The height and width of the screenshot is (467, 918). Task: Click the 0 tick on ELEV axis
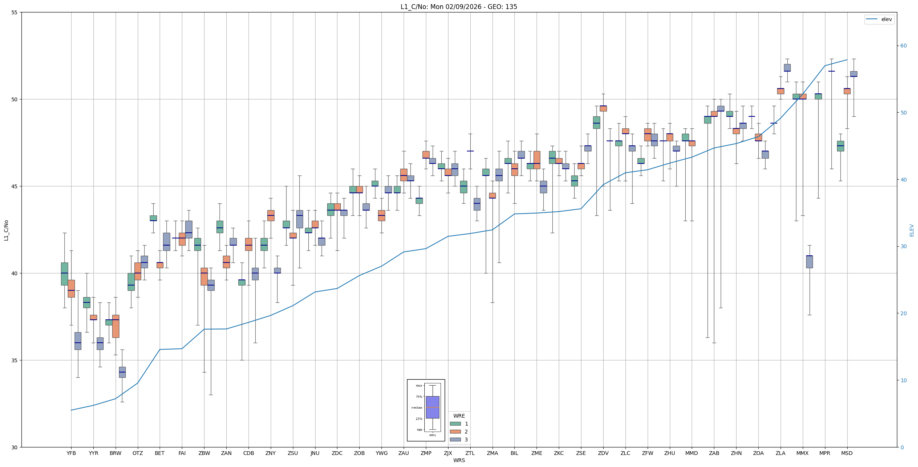902,447
